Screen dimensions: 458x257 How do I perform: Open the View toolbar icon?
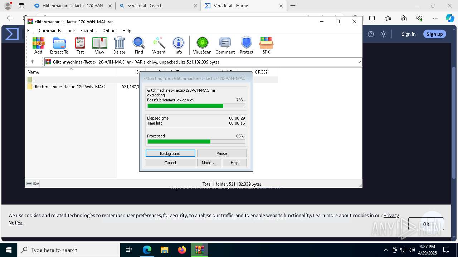[x=99, y=45]
